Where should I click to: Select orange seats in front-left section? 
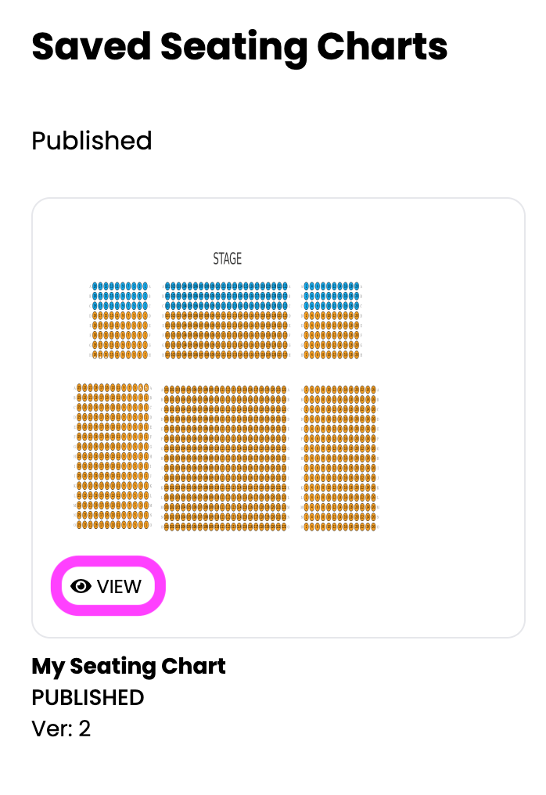pos(120,335)
